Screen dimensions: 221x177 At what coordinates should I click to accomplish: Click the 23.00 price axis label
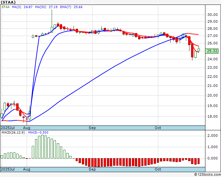213,68
